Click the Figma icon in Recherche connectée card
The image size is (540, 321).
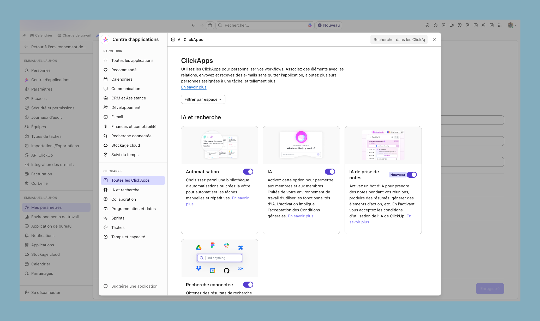[213, 245]
